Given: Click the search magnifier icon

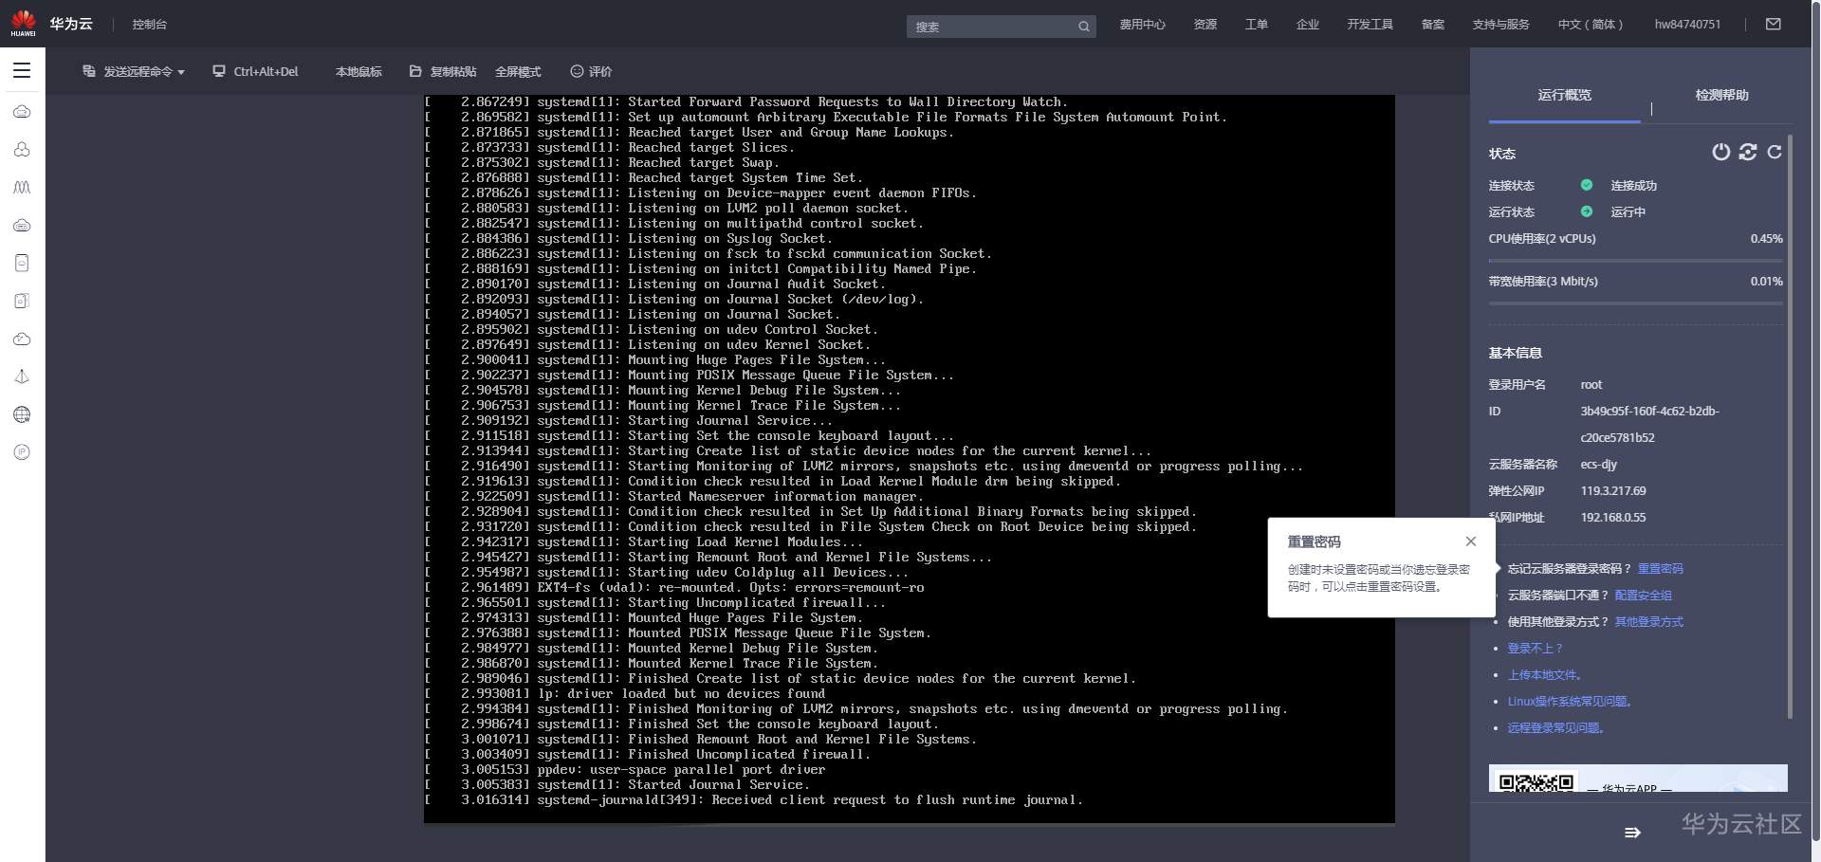Looking at the screenshot, I should [1084, 27].
